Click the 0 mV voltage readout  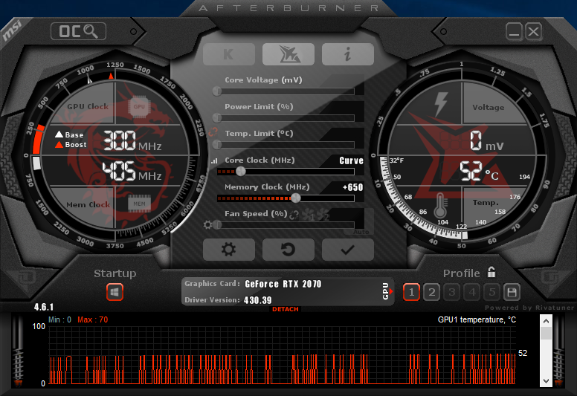[486, 141]
